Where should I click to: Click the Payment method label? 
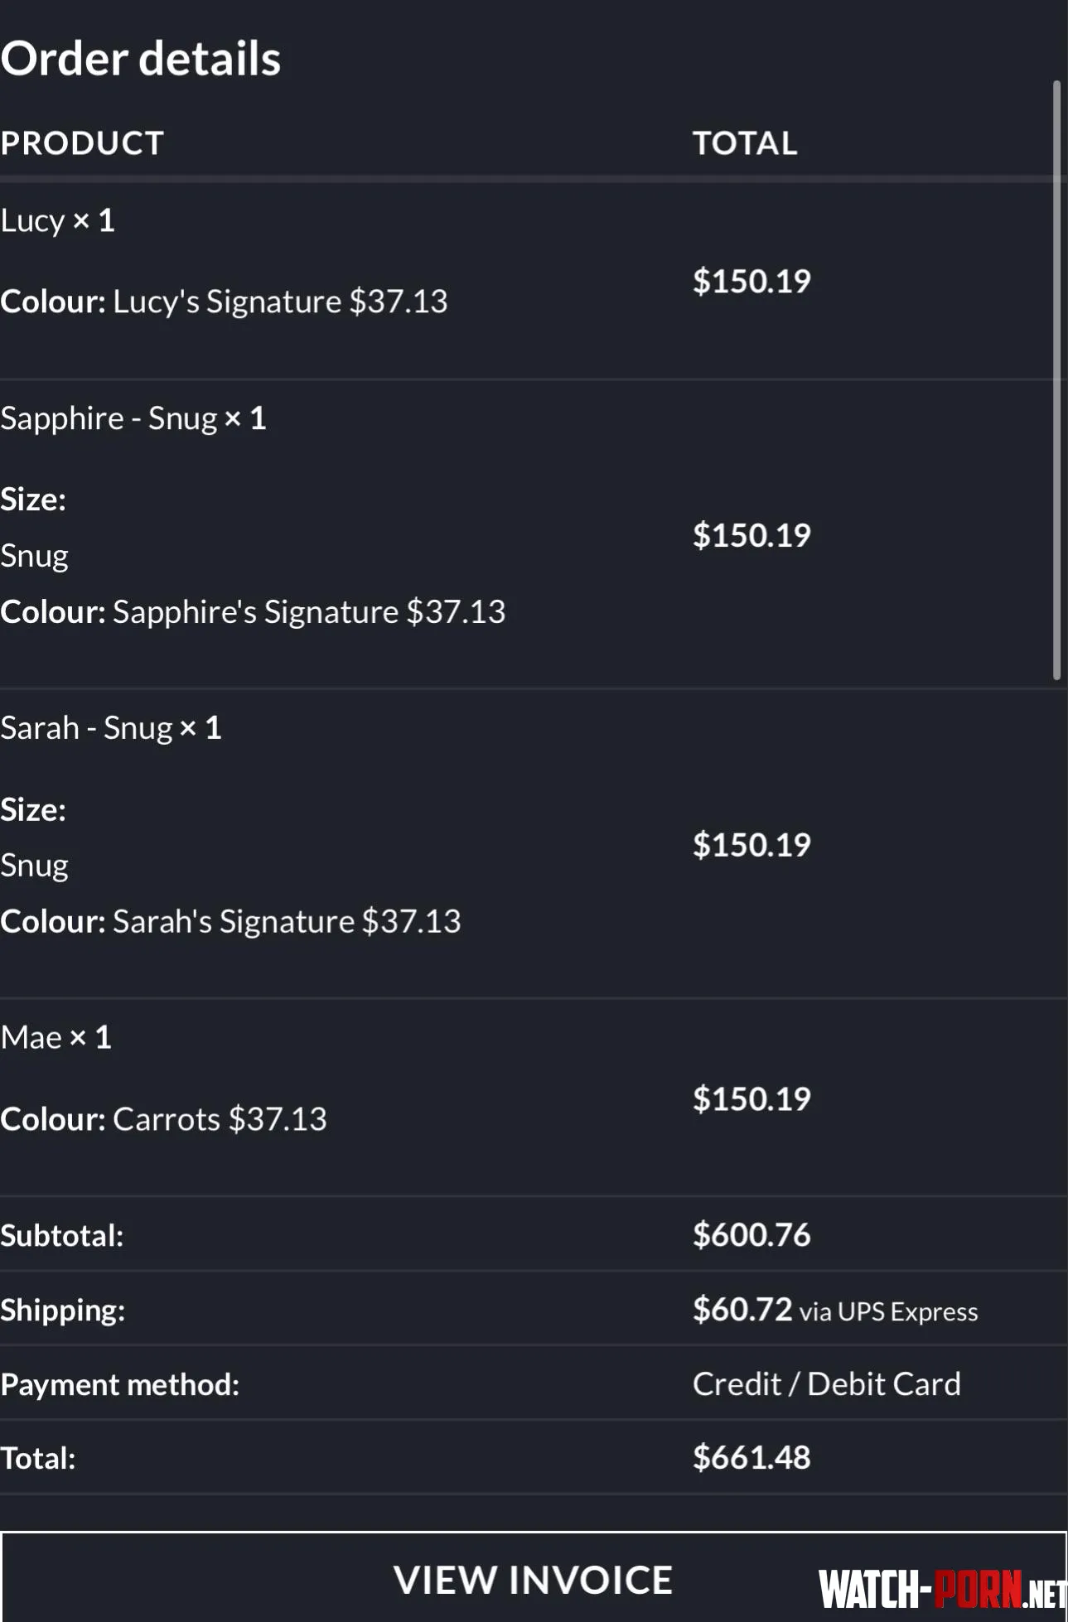pyautogui.click(x=120, y=1384)
